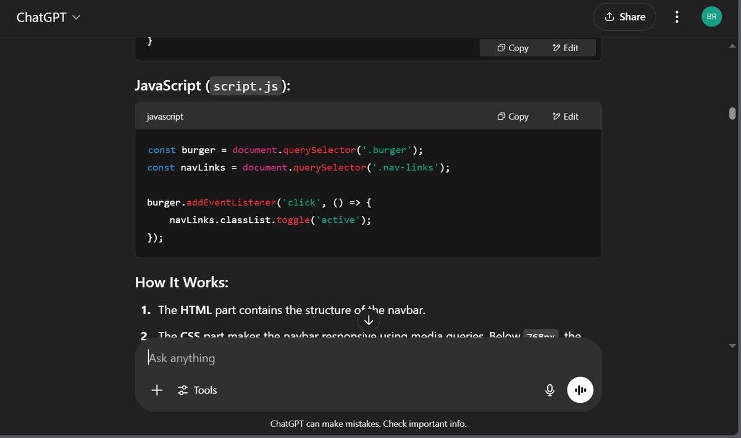Click the microphone dictation icon
The image size is (741, 438).
550,390
